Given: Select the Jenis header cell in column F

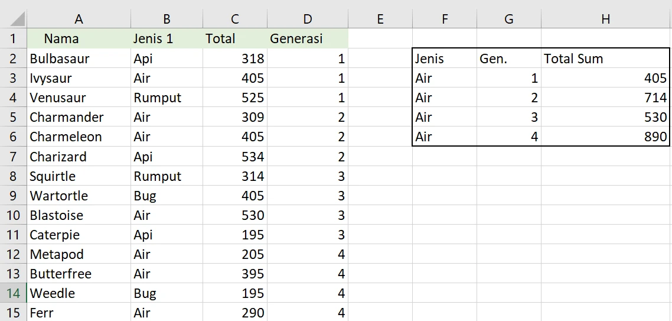Looking at the screenshot, I should pos(445,59).
